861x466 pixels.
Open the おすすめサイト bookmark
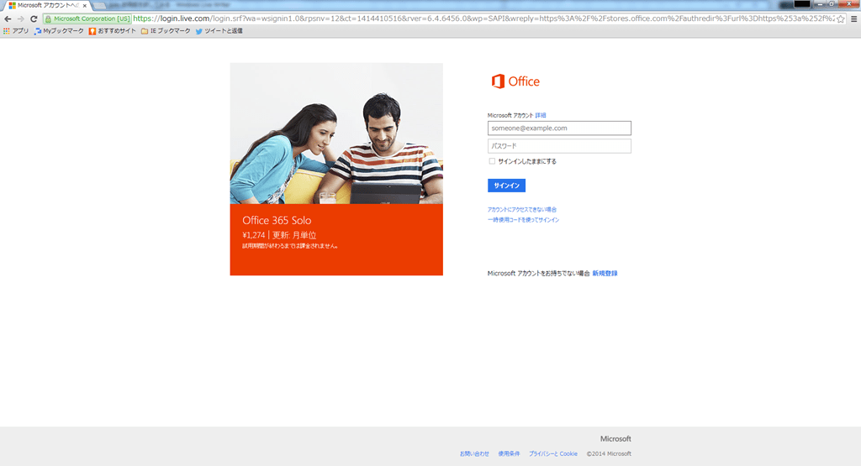112,31
